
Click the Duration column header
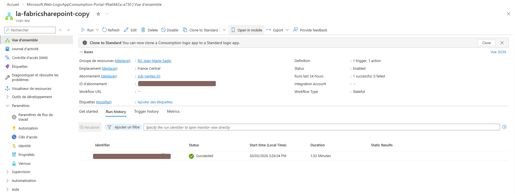click(318, 145)
